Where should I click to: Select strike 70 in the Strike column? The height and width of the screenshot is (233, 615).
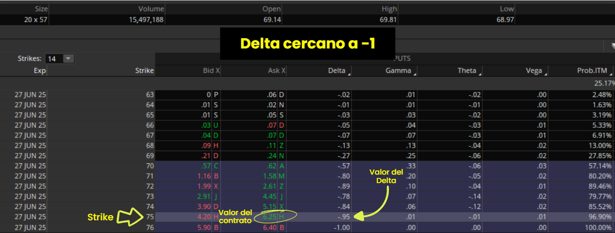[150, 166]
